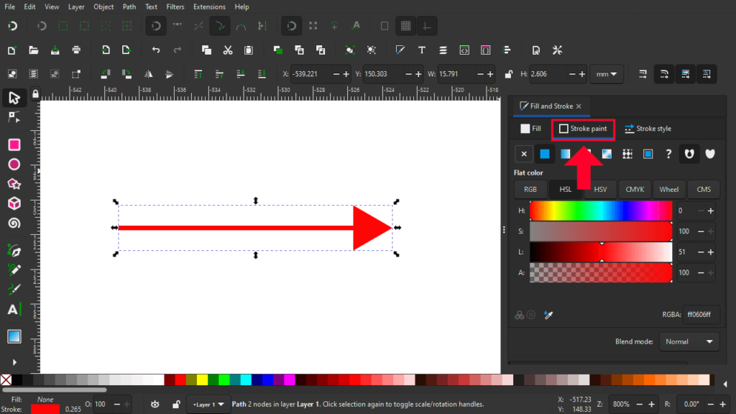This screenshot has height=414, width=736.
Task: Open the XML editor icon
Action: [464, 50]
